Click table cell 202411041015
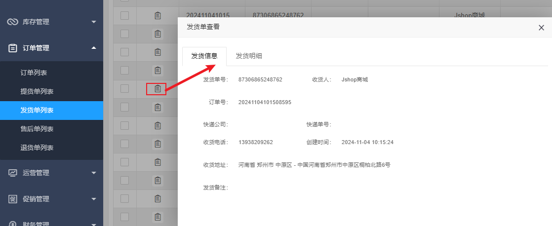552x226 pixels. coord(208,15)
